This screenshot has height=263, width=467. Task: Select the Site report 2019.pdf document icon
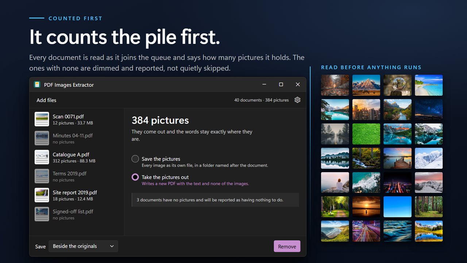click(42, 195)
